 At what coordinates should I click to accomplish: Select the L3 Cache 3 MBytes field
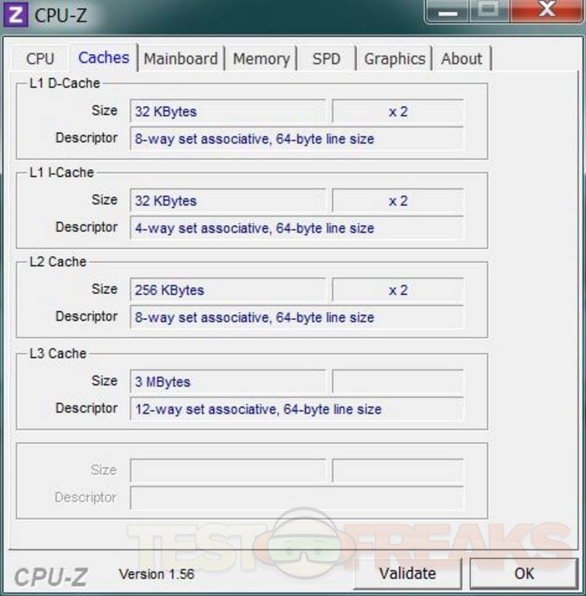pyautogui.click(x=227, y=382)
